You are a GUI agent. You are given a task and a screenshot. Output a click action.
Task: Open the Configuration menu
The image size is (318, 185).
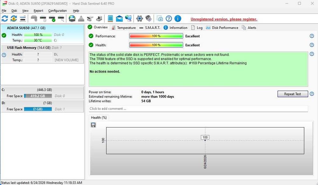[57, 11]
